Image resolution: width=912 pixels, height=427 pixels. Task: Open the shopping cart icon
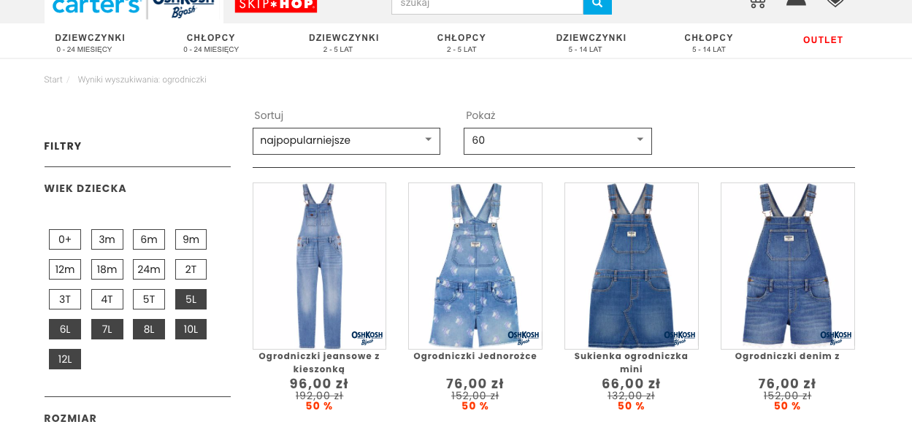point(757,3)
